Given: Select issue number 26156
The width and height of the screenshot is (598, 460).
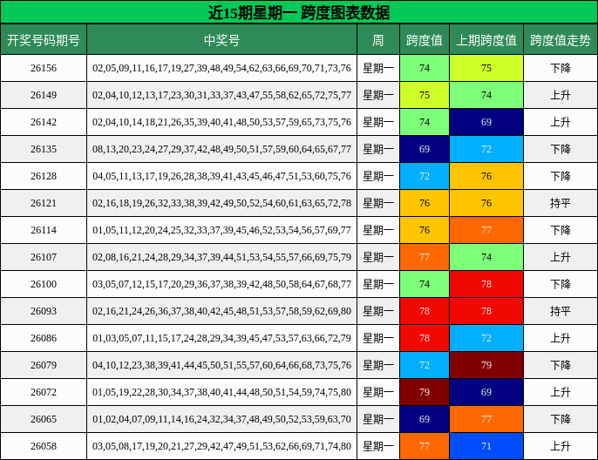Looking at the screenshot, I should coord(44,68).
